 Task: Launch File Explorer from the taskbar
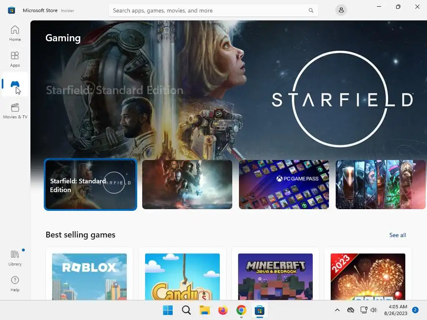[204, 310]
